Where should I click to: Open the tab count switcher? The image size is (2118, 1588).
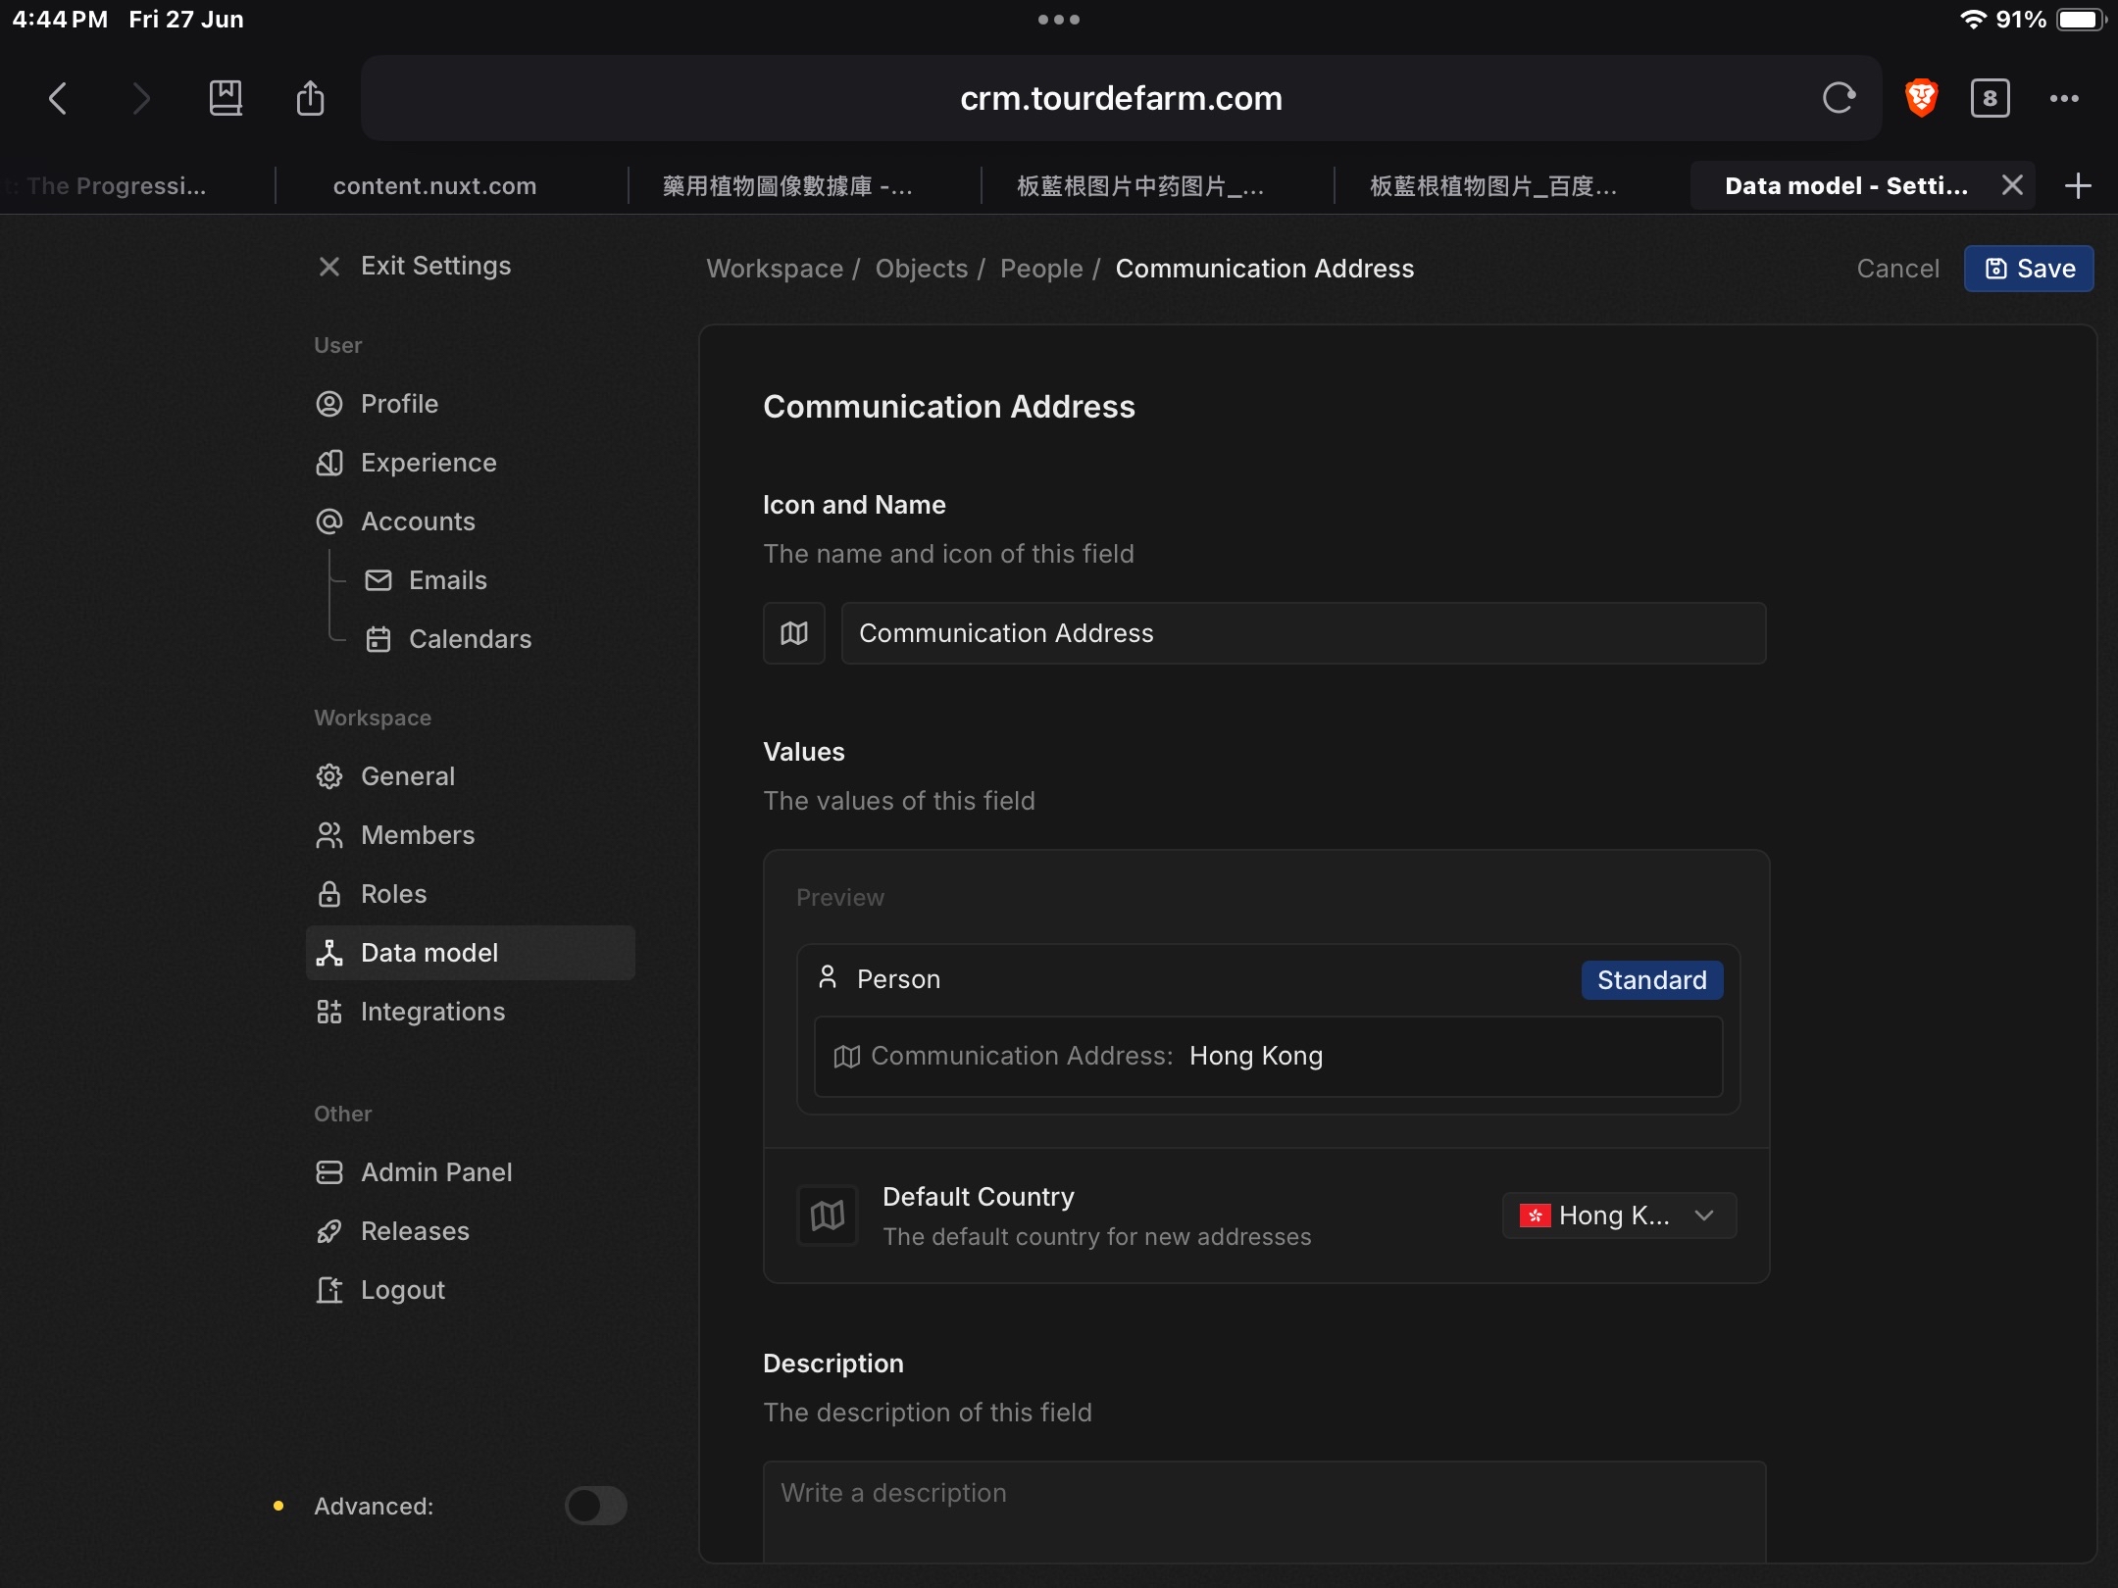coord(1990,98)
